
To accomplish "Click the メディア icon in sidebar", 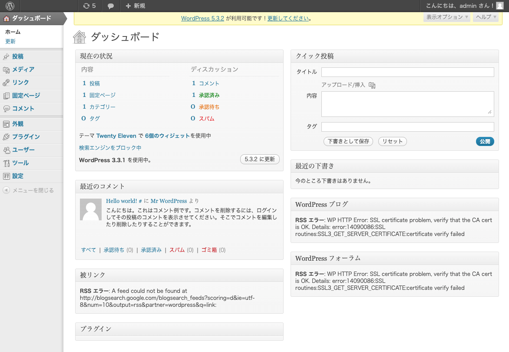I will [6, 70].
